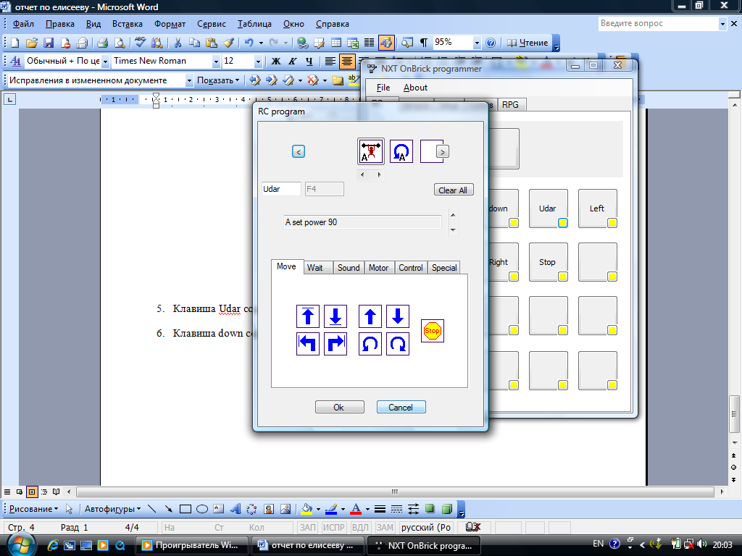Toggle the yellow indicator on Stop key
Screen dimensions: 742x556
pyautogui.click(x=562, y=277)
